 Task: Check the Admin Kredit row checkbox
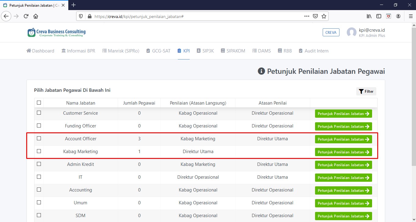pyautogui.click(x=39, y=164)
